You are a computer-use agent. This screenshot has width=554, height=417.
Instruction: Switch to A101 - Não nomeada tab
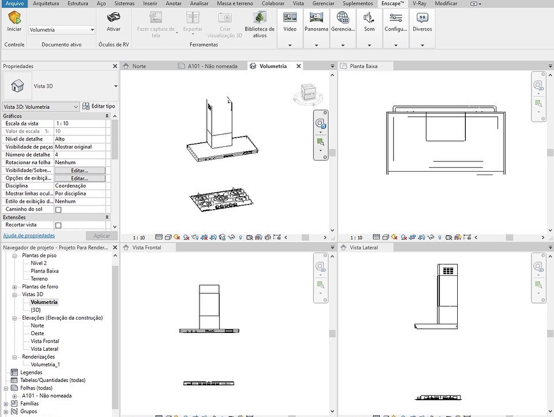click(x=212, y=66)
